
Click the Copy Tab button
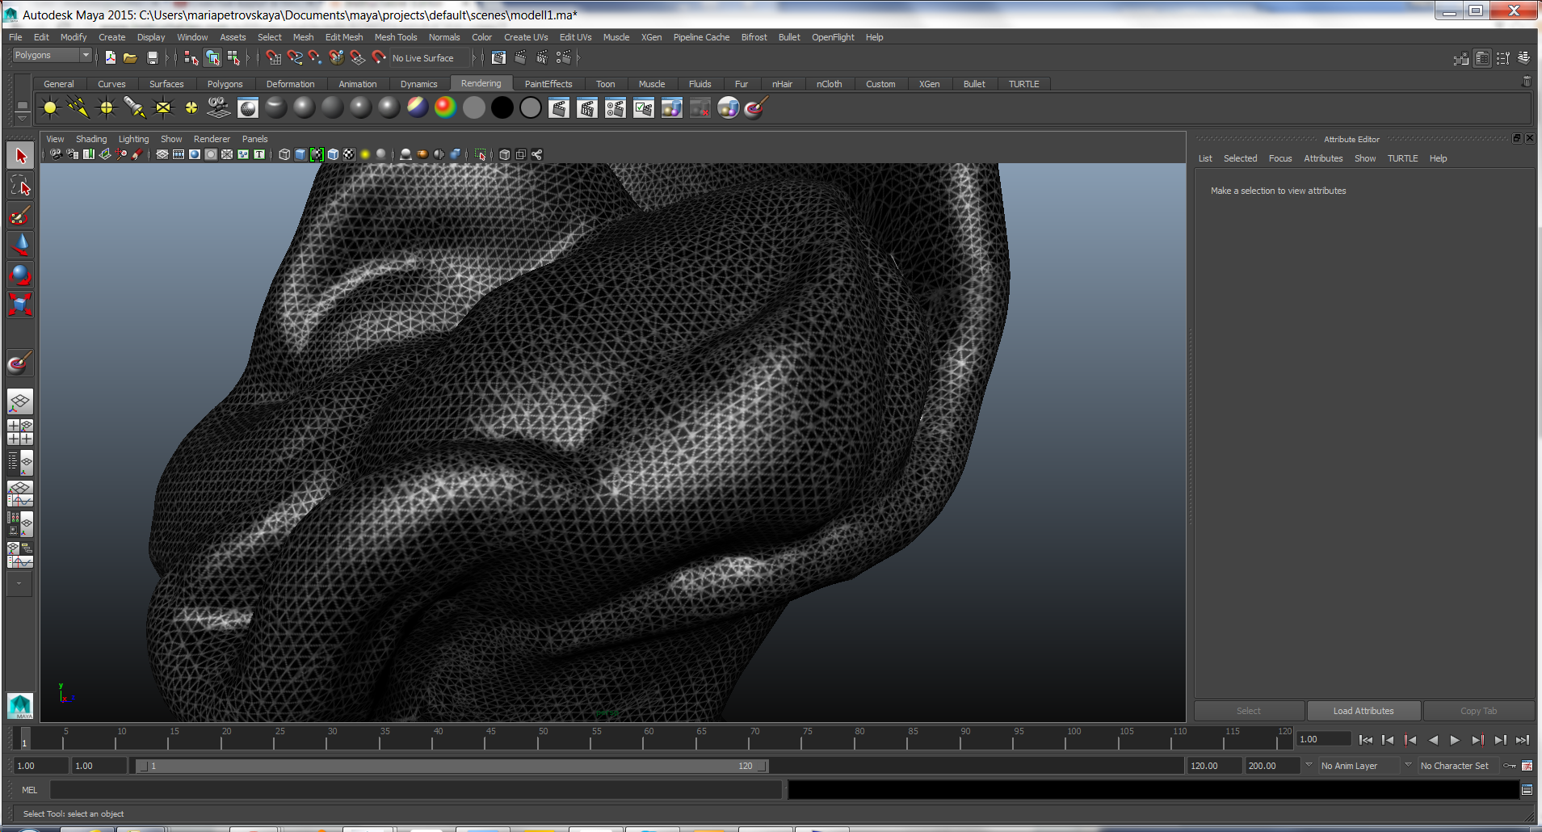1478,710
